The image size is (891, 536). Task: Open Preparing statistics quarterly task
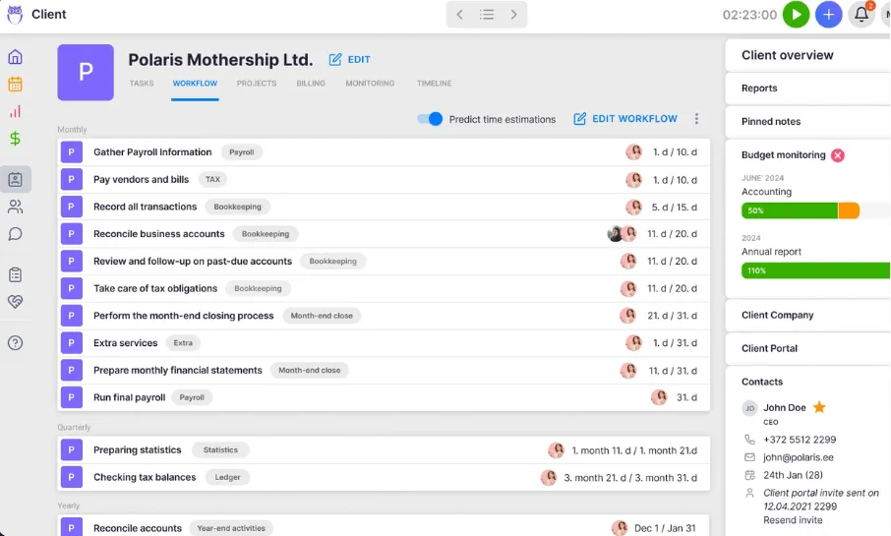tap(384, 450)
